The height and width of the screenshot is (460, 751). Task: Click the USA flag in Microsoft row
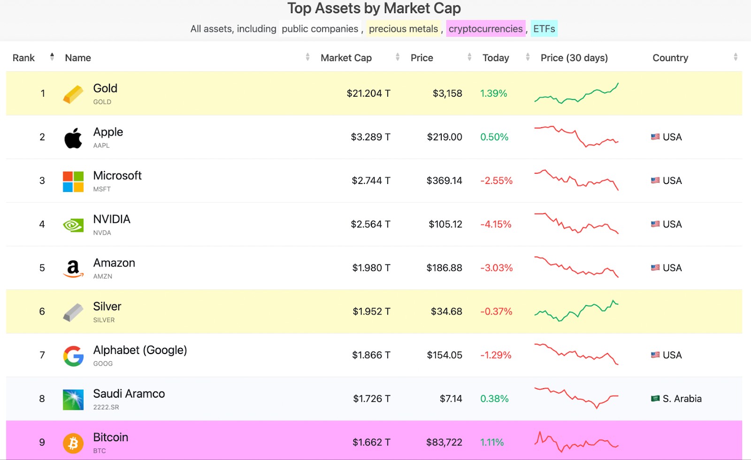pos(655,181)
